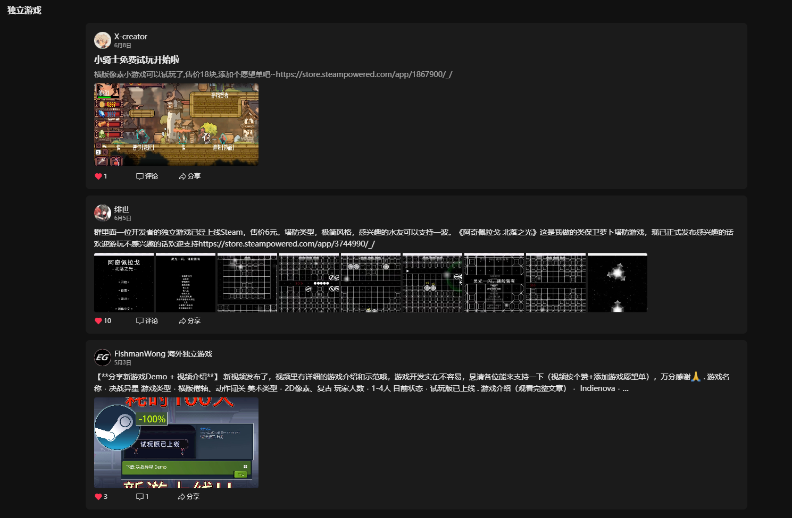Share 绯世's tower defense post

click(x=190, y=321)
